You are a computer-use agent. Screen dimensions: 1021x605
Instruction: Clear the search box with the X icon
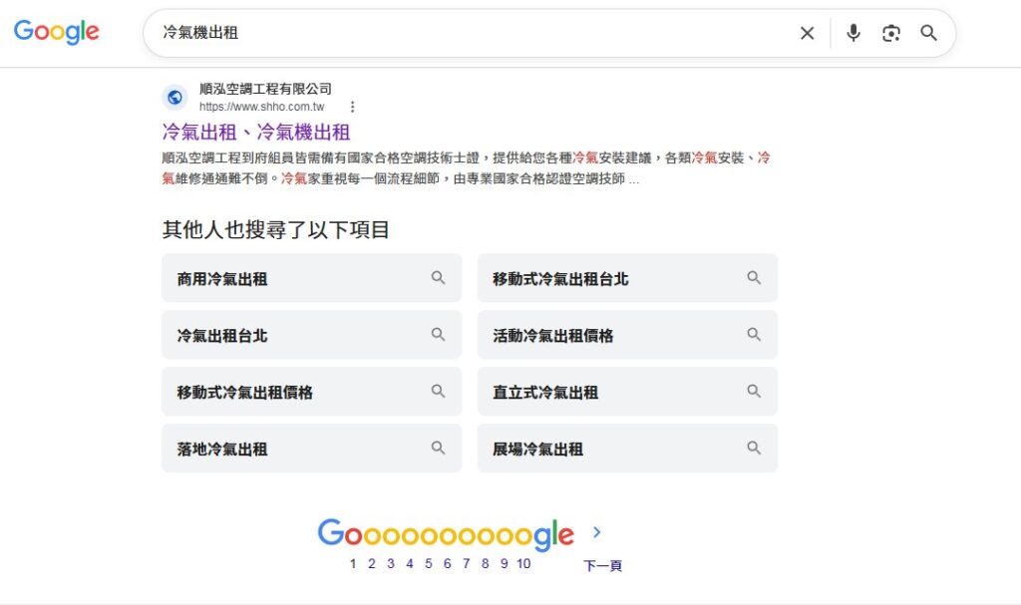(x=807, y=33)
